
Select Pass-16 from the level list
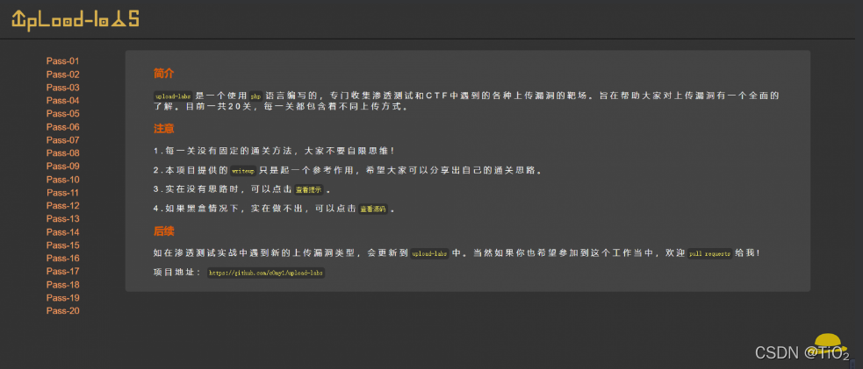coord(62,258)
